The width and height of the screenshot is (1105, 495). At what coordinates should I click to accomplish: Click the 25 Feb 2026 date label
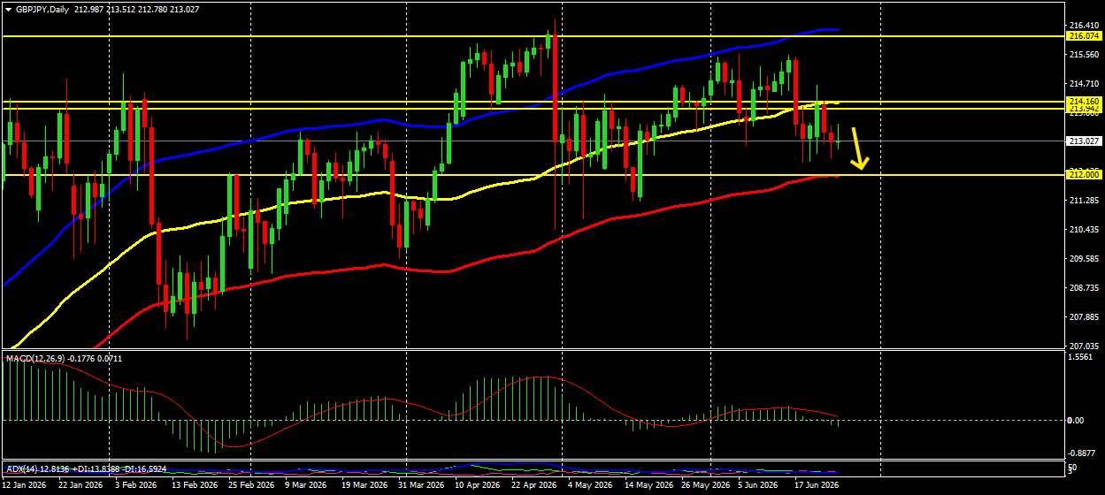click(x=250, y=485)
